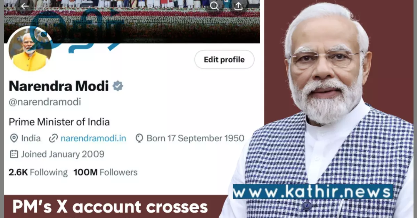Screen dimensions: 417x218
Task: View the 2.6K Following list
Action: [38, 172]
